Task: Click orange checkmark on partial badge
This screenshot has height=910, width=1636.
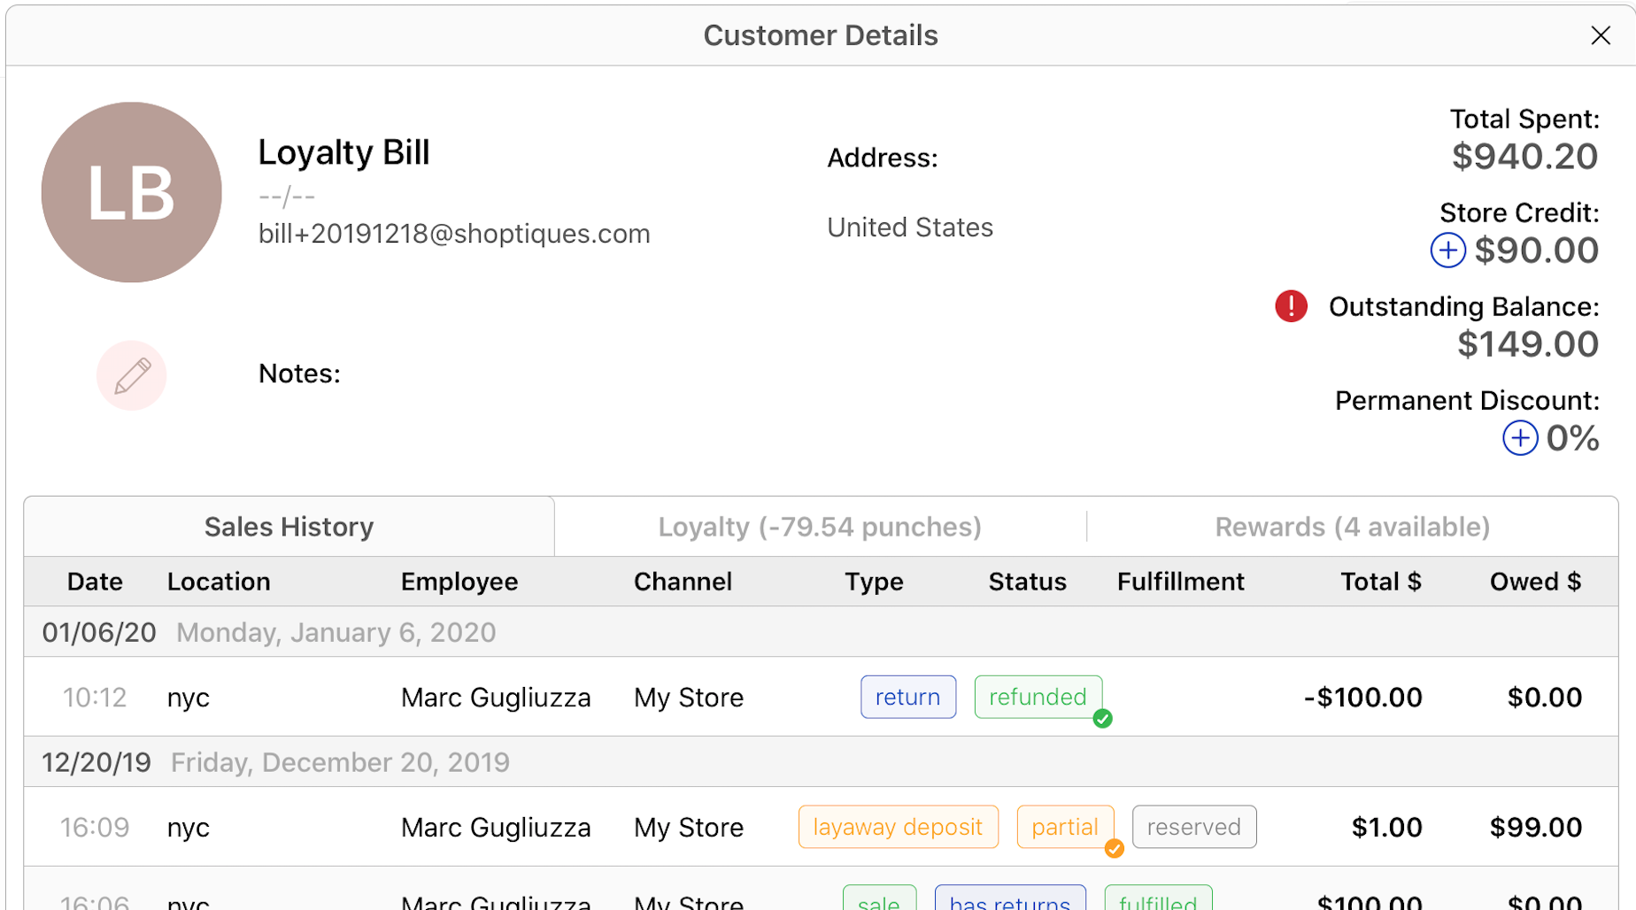Action: tap(1114, 849)
